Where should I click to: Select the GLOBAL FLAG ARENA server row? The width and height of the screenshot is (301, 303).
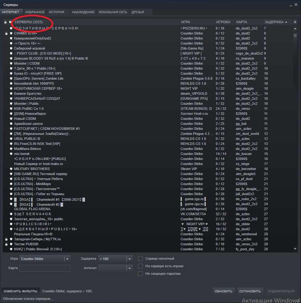pyautogui.click(x=148, y=209)
